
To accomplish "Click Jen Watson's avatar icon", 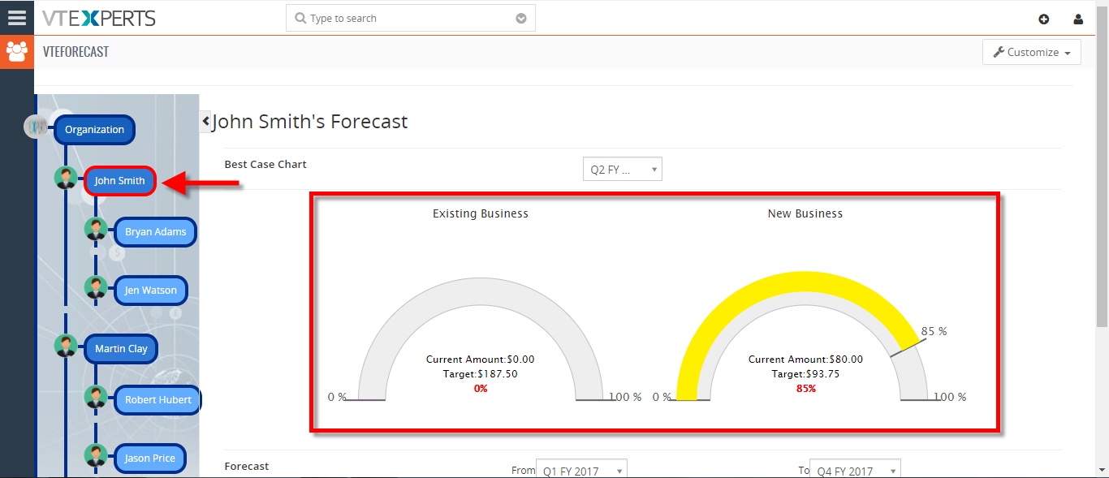I will (96, 287).
